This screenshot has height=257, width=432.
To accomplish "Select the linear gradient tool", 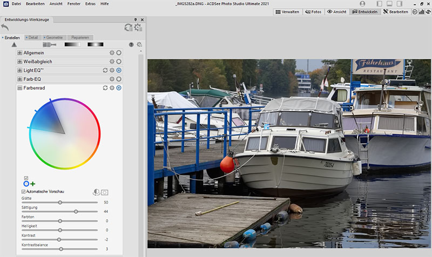I will pos(72,45).
